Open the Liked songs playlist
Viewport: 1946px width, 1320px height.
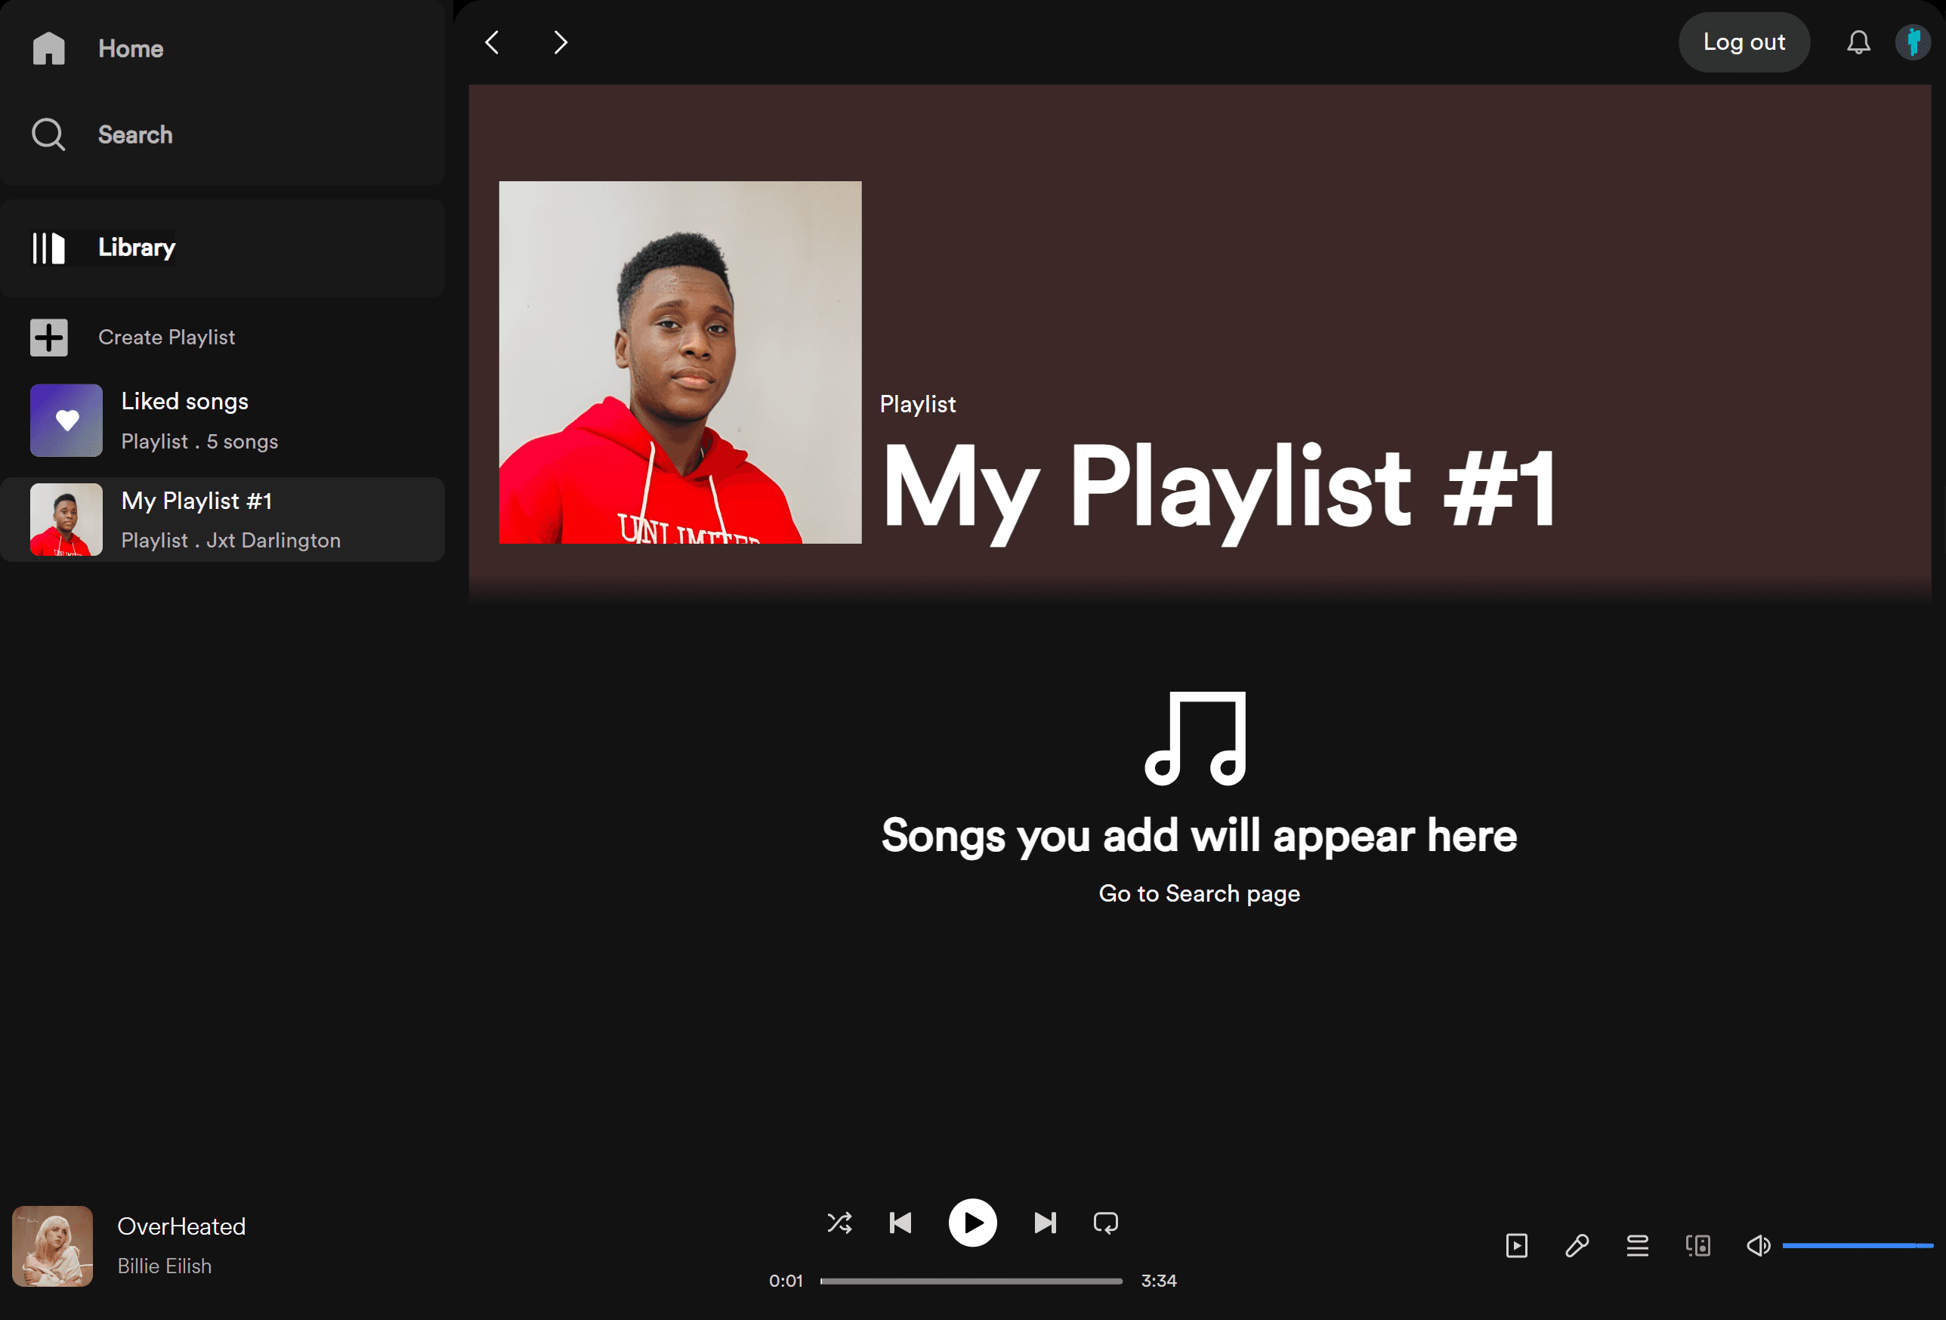point(184,420)
